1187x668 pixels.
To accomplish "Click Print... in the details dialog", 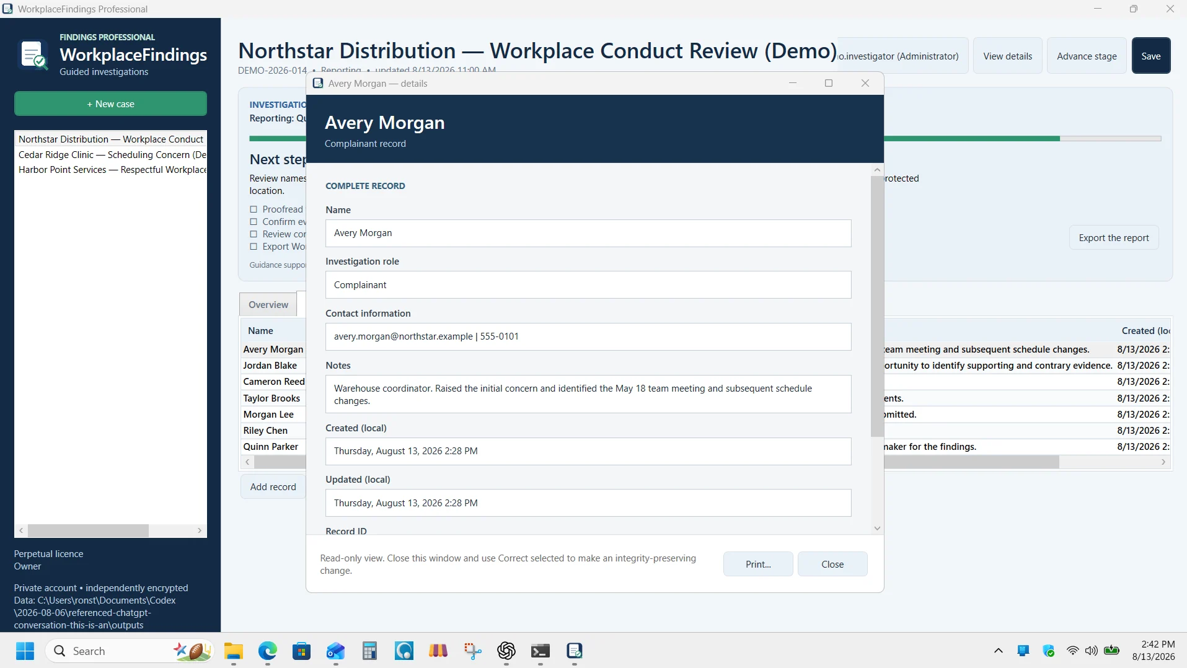I will pos(758,564).
